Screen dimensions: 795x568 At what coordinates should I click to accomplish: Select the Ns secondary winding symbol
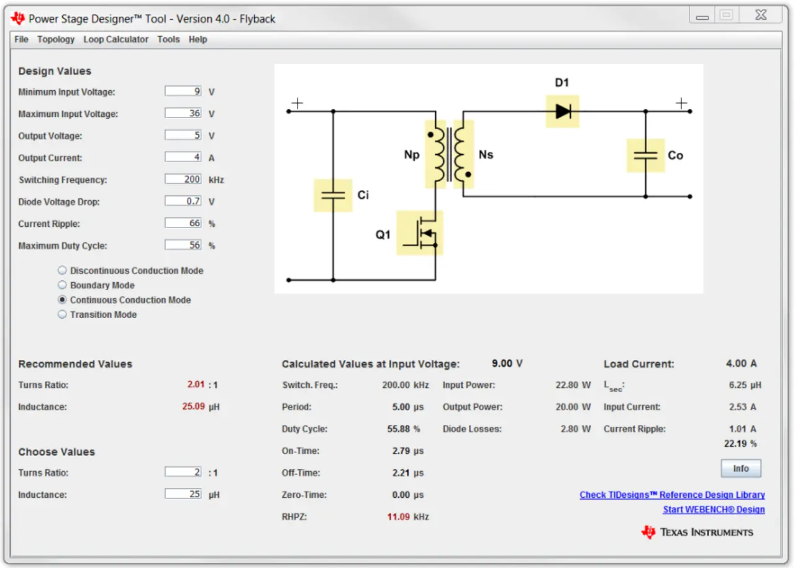coord(463,154)
